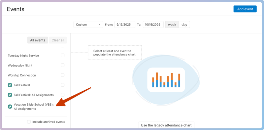Screen dimensions: 264x130
Task: Click the bar chart illustration
Action: [166, 80]
